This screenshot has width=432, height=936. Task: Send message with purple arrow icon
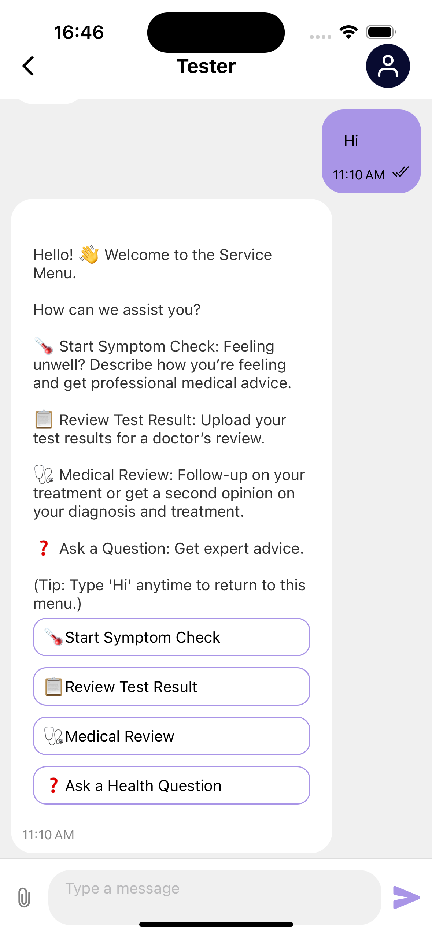[406, 897]
